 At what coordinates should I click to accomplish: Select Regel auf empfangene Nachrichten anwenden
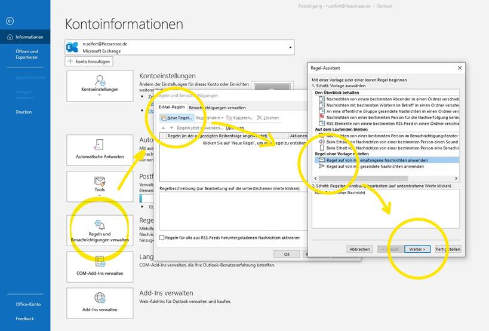point(387,160)
